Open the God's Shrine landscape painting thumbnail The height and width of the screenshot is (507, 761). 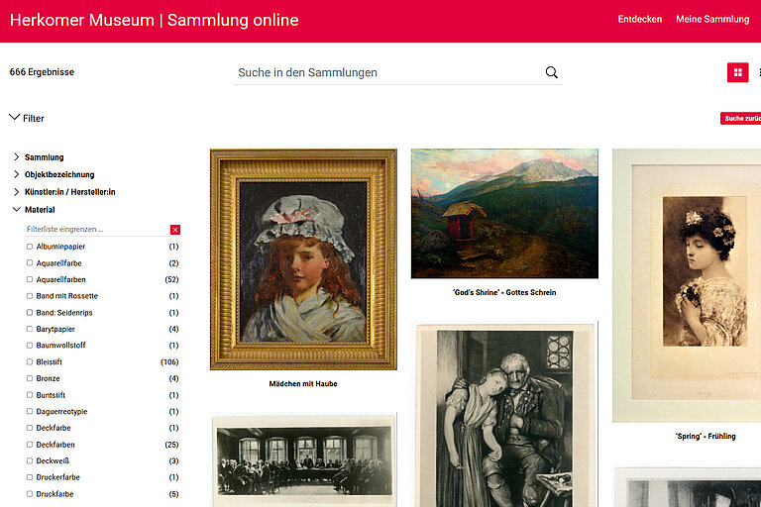[x=504, y=214]
